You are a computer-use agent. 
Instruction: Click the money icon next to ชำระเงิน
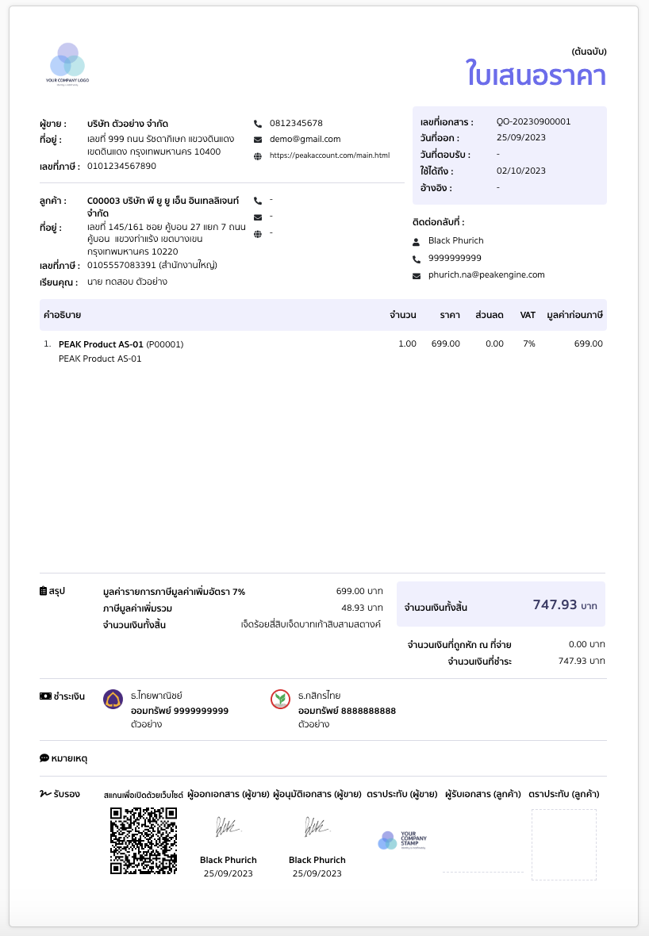[x=44, y=696]
